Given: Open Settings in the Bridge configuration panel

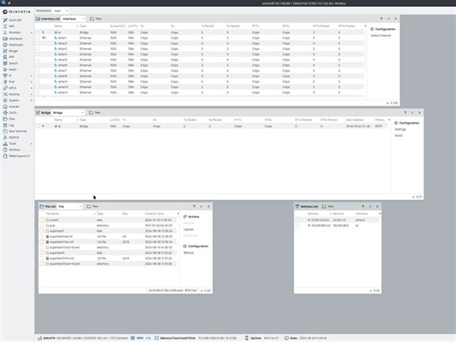Looking at the screenshot, I should (400, 129).
